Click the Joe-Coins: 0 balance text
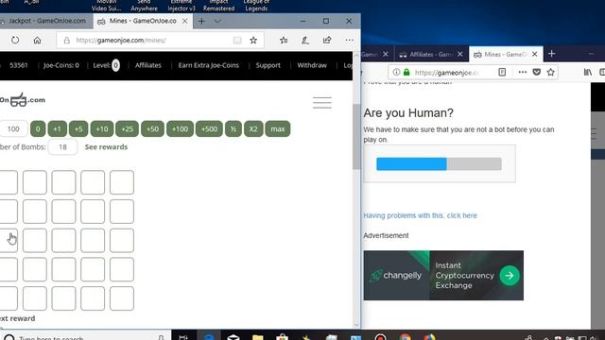Viewport: 605px width, 340px height. coord(60,65)
